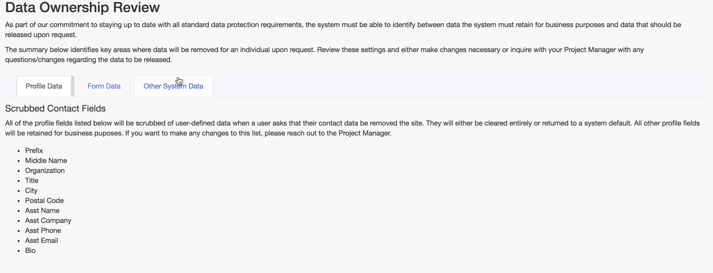Click the Asst Company field entry

48,220
